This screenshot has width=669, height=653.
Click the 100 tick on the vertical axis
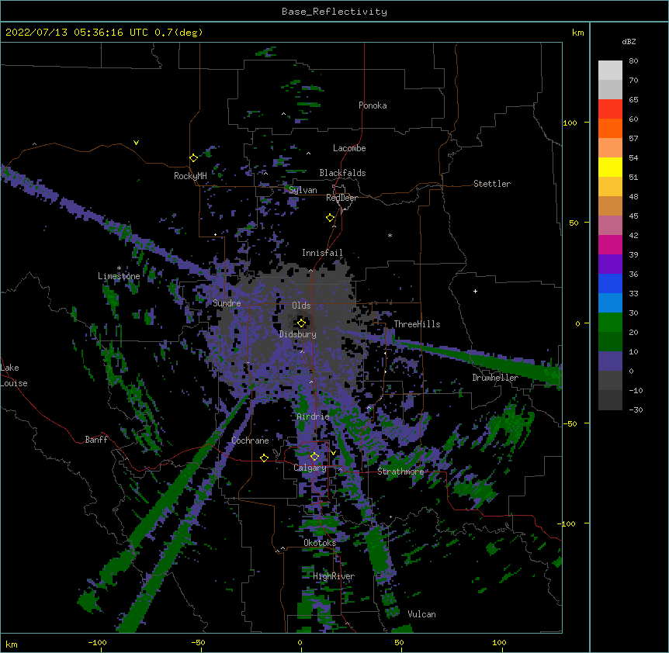(x=570, y=123)
